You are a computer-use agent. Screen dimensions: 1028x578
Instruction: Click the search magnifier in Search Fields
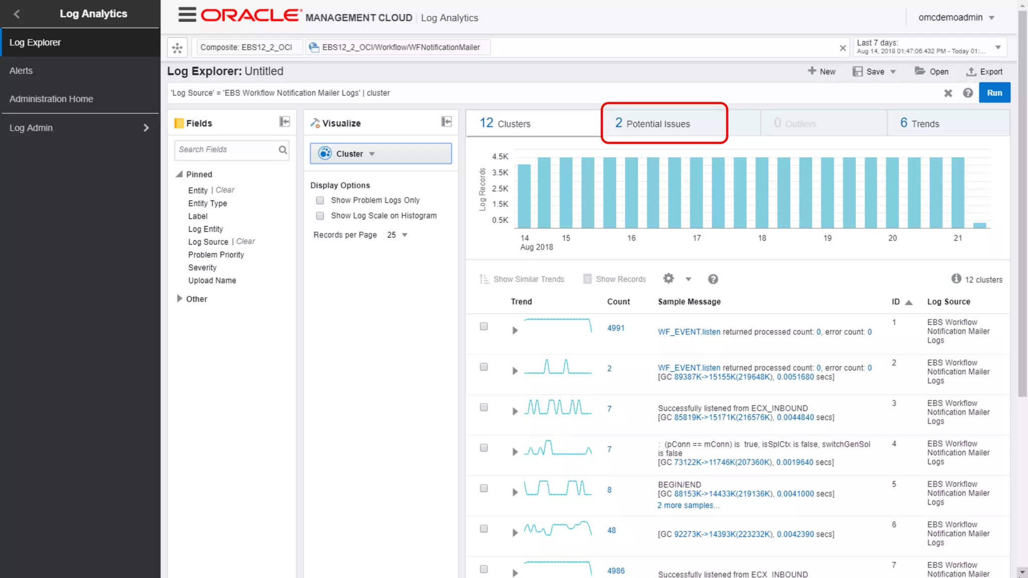coord(283,150)
